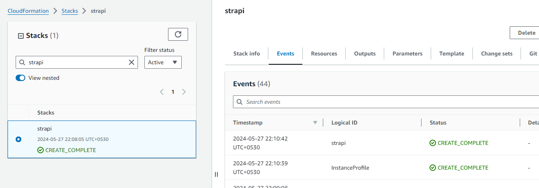Click the Events (44) heading
Viewport: 539px width, 188px height.
click(x=251, y=84)
